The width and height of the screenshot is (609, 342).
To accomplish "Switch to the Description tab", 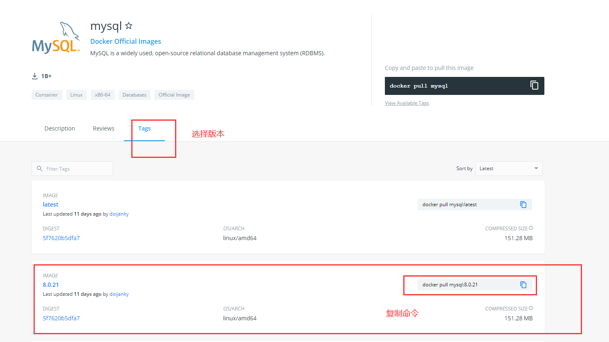I will [x=60, y=128].
